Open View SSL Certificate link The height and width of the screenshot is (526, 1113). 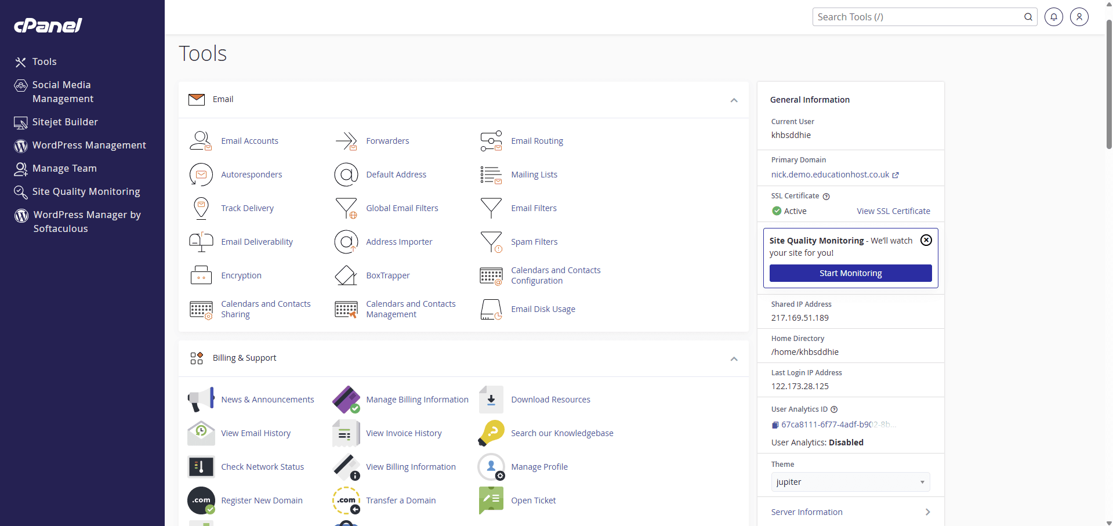click(893, 211)
